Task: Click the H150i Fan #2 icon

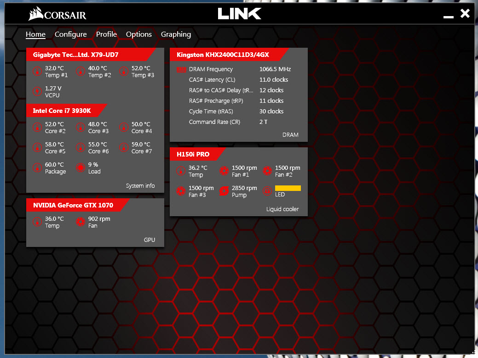Action: 267,171
